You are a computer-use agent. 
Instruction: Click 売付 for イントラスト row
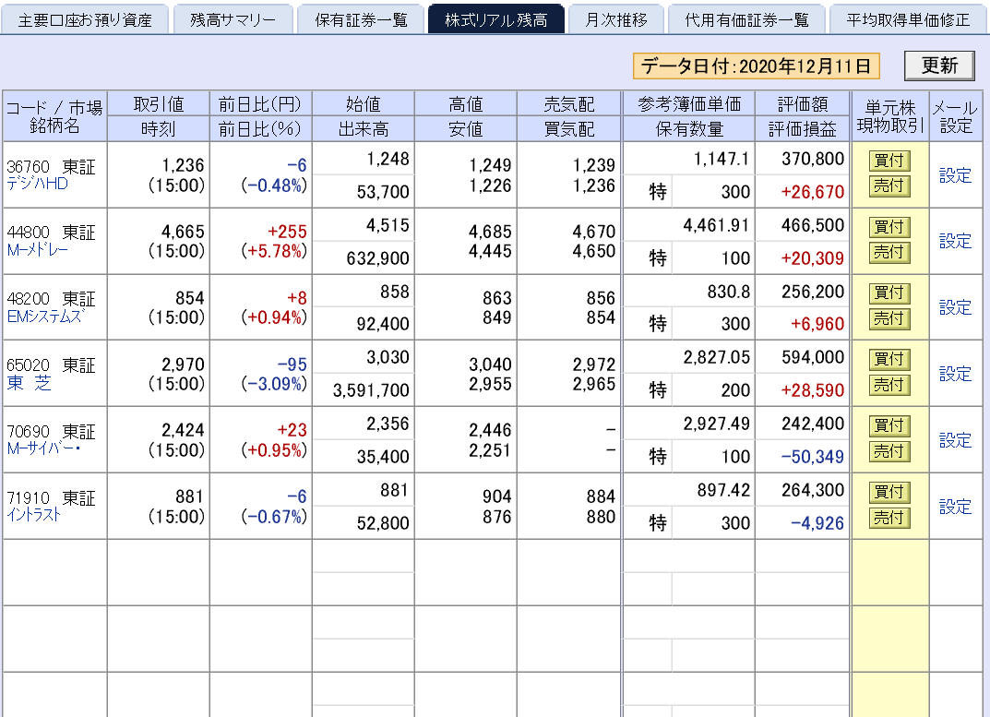point(889,518)
